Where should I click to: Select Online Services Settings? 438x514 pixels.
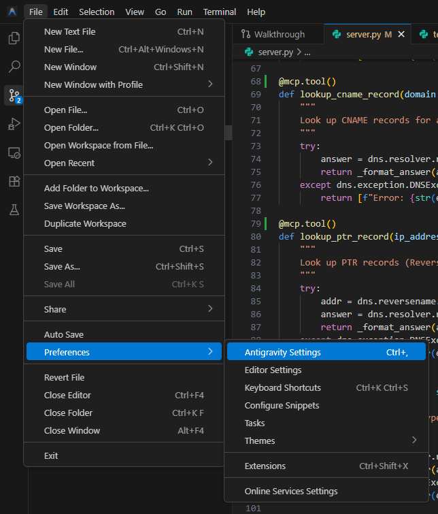(x=290, y=491)
